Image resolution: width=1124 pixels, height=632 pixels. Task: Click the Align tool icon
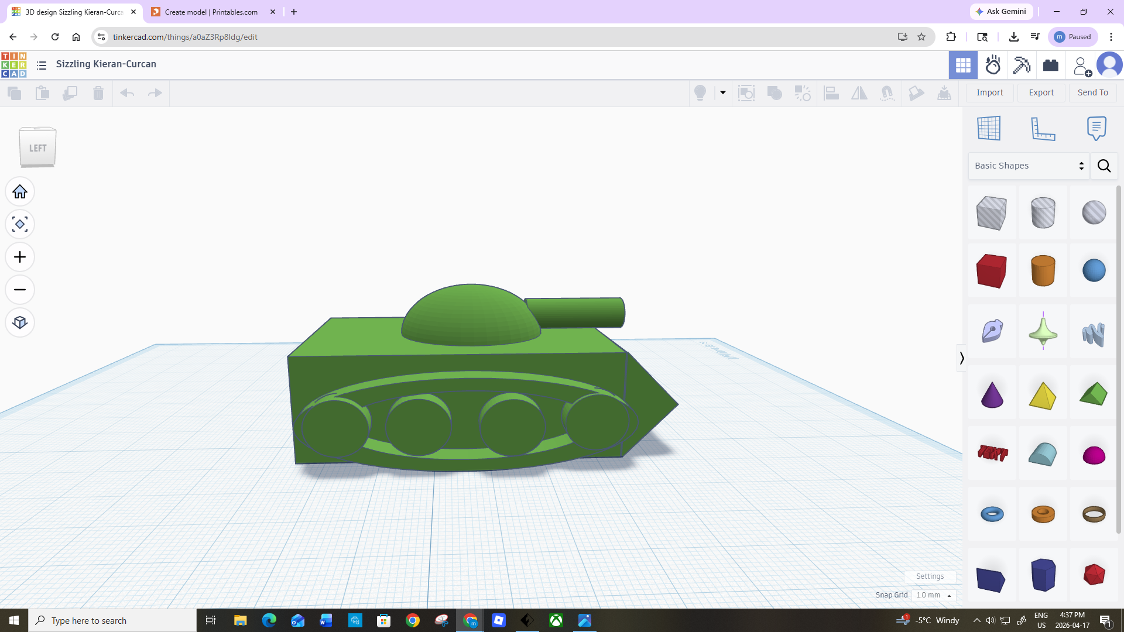pos(831,93)
